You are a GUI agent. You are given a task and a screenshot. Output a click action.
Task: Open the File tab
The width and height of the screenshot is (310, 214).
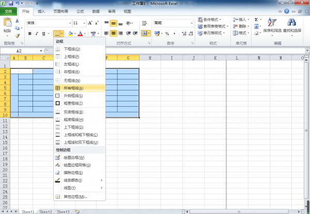click(8, 11)
